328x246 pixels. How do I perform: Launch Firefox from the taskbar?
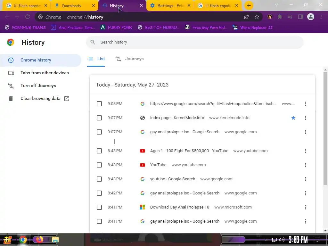click(39, 240)
